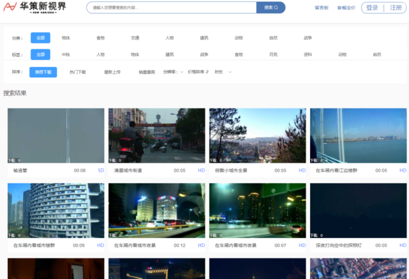Select 建筑 in the 分类 row
The width and height of the screenshot is (409, 279).
click(x=204, y=38)
